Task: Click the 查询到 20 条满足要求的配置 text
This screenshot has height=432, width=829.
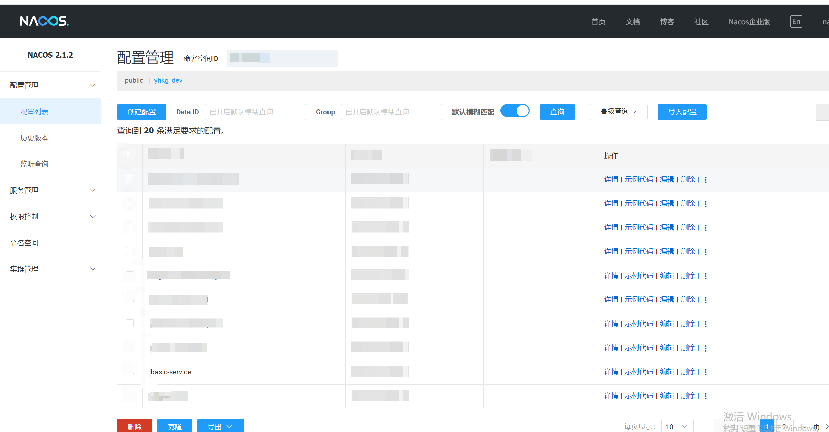Action: [x=171, y=131]
